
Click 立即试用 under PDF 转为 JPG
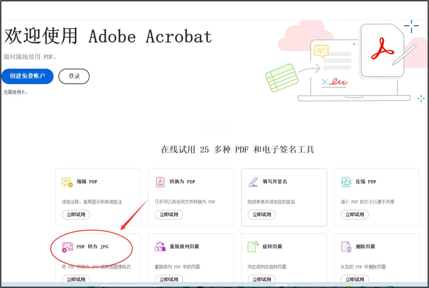[x=76, y=279]
